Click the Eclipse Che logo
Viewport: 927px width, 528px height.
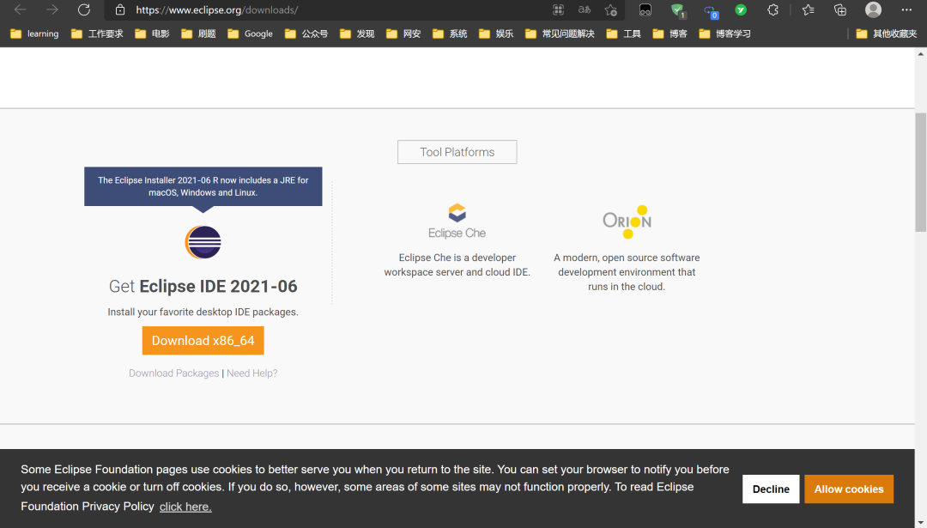457,222
